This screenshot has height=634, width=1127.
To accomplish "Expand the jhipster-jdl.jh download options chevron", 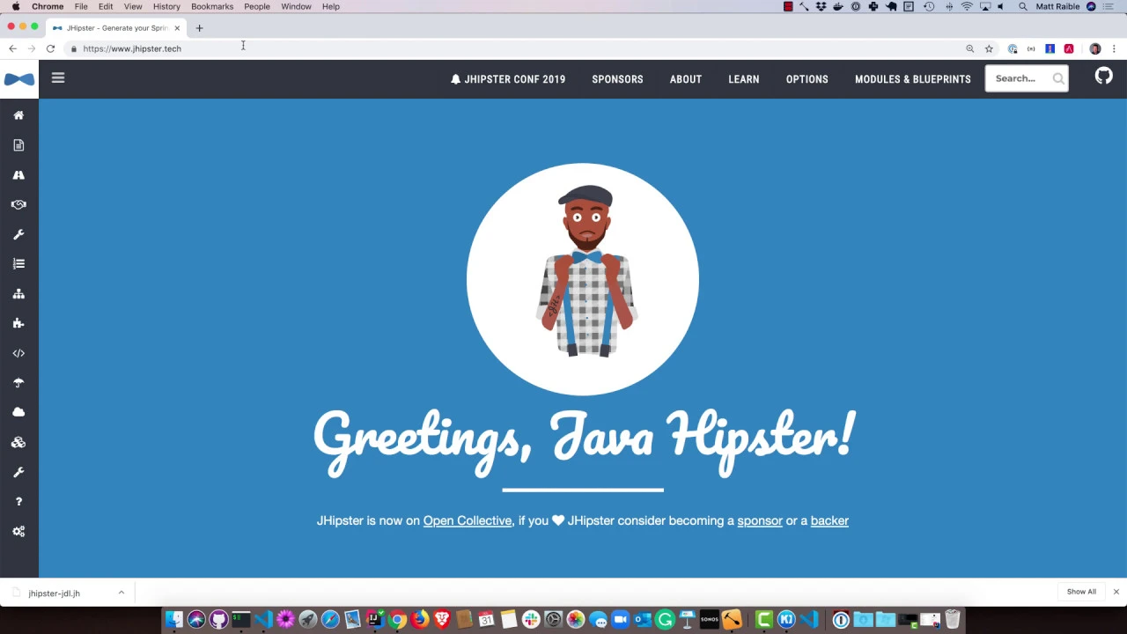I will click(x=121, y=593).
